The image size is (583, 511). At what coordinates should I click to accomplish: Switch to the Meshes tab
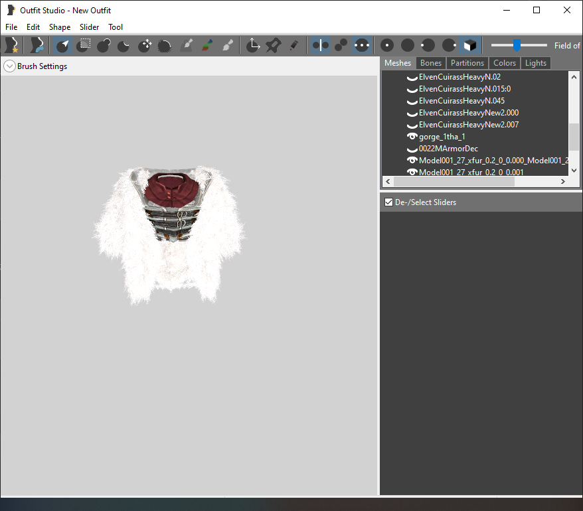398,63
